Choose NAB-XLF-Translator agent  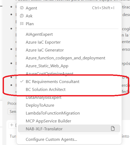point(69,128)
